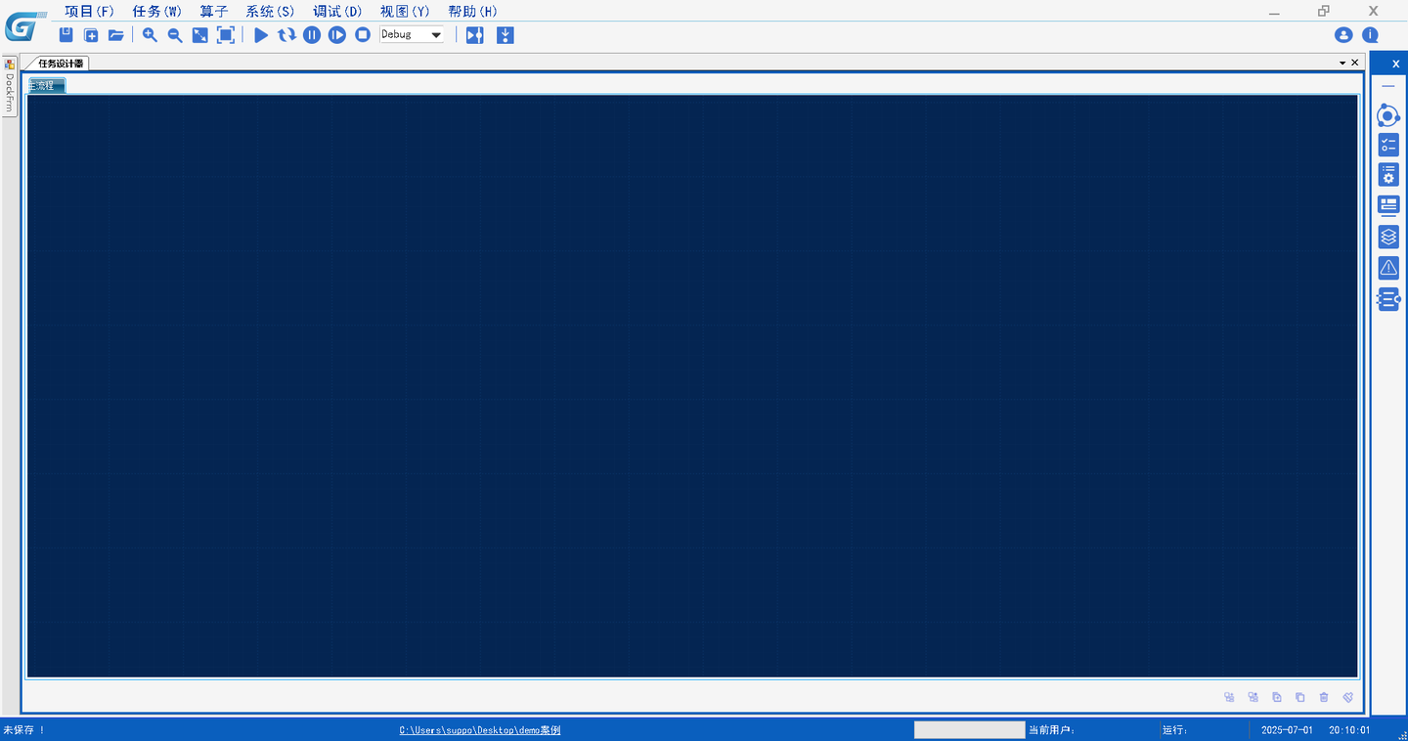Click the duplicate pages icon below canvas
The height and width of the screenshot is (741, 1408).
coord(1300,697)
